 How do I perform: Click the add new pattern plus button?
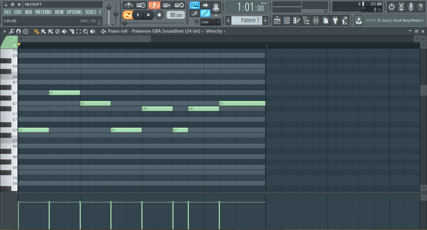click(x=265, y=21)
